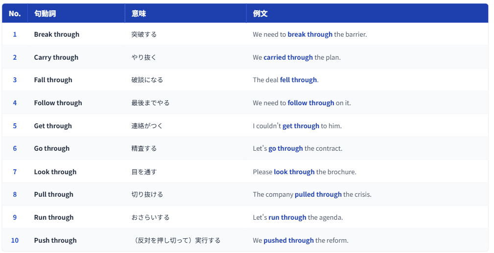Select the 'Pull through' phrasal verb cell

pos(54,195)
